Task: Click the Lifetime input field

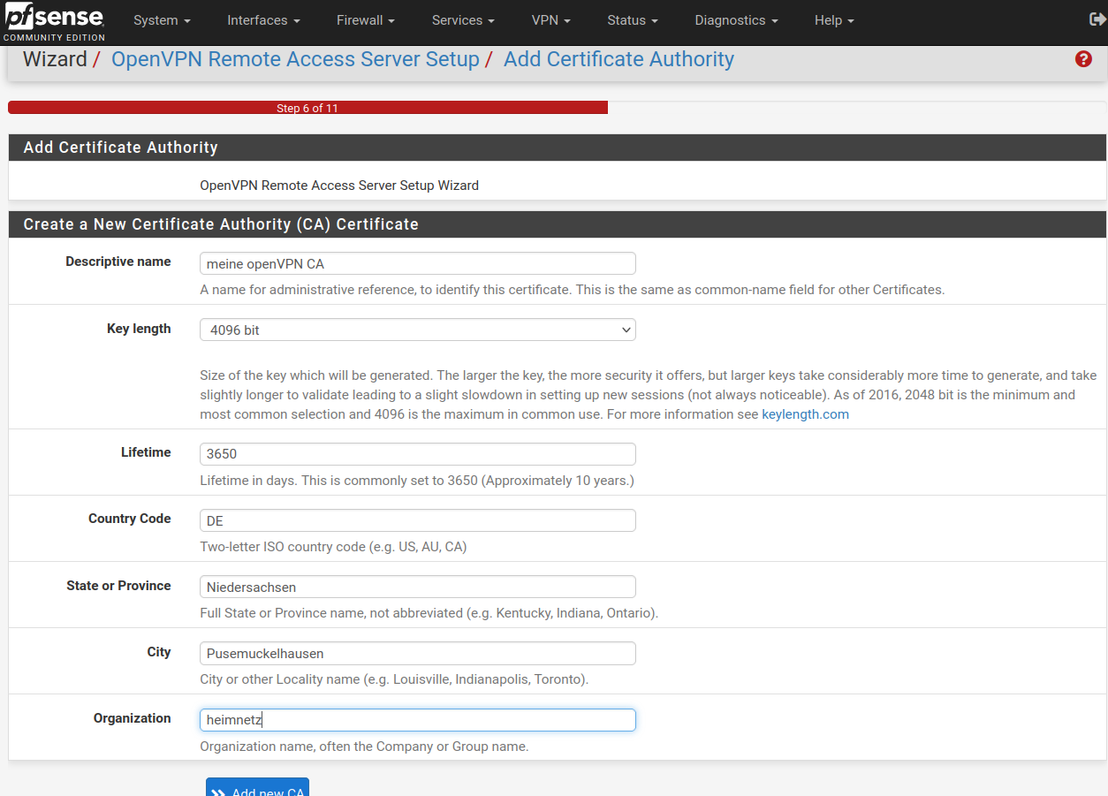Action: (418, 454)
